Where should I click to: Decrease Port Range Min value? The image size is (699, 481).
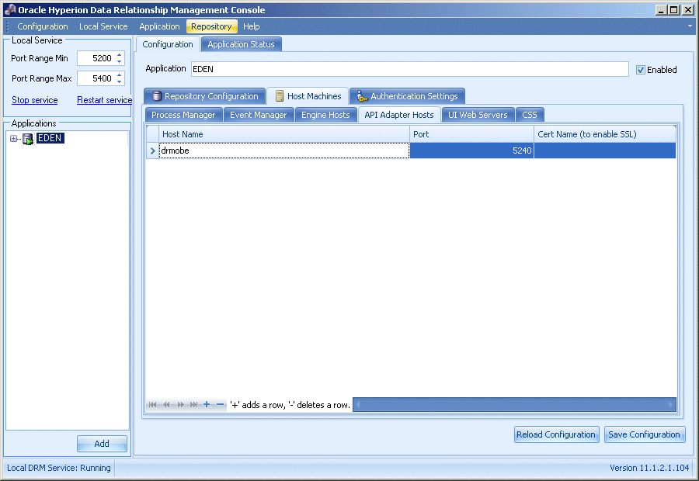point(120,61)
